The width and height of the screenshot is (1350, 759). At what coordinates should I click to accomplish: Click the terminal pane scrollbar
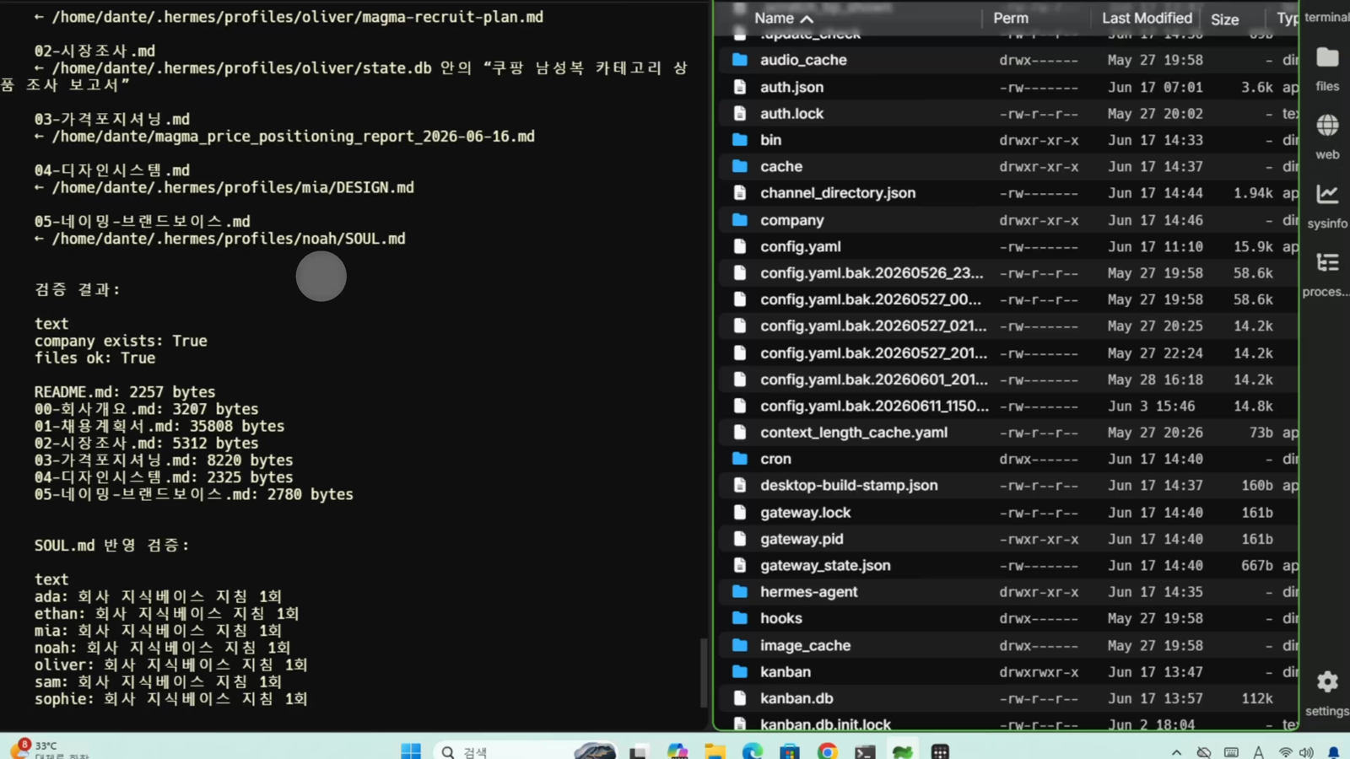pos(705,672)
